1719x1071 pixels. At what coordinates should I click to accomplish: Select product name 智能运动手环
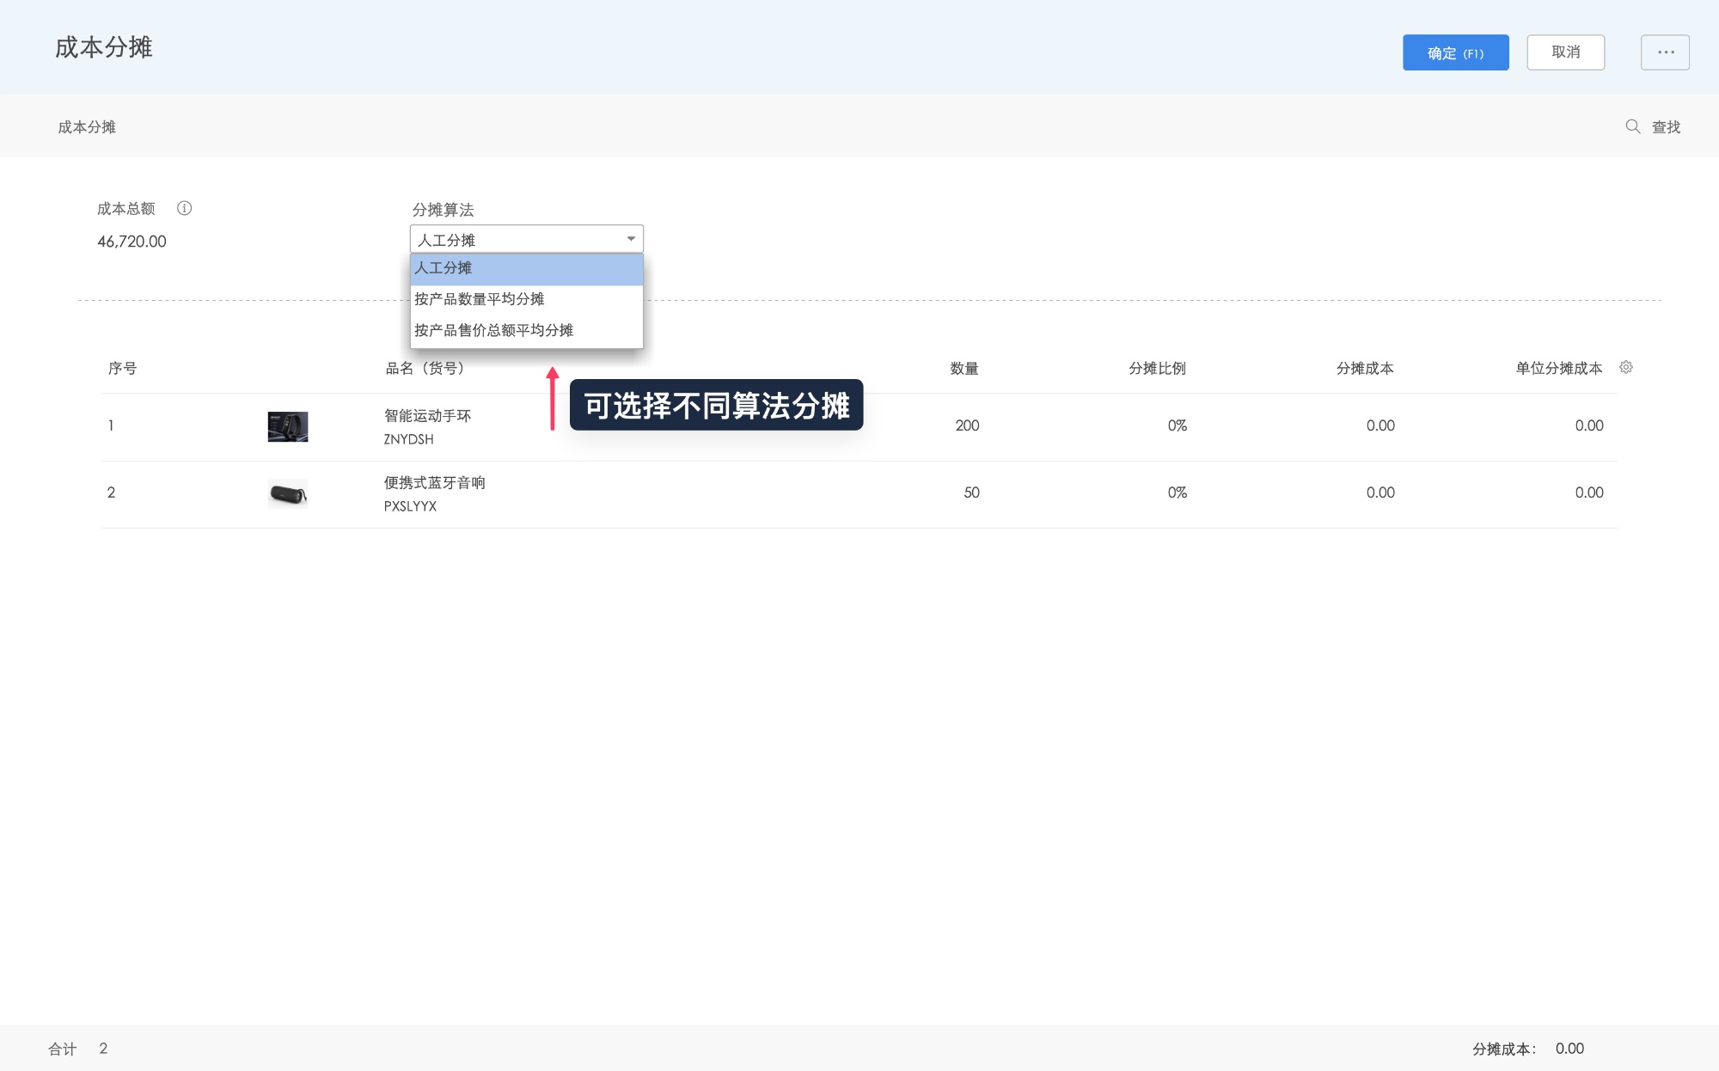pyautogui.click(x=427, y=415)
